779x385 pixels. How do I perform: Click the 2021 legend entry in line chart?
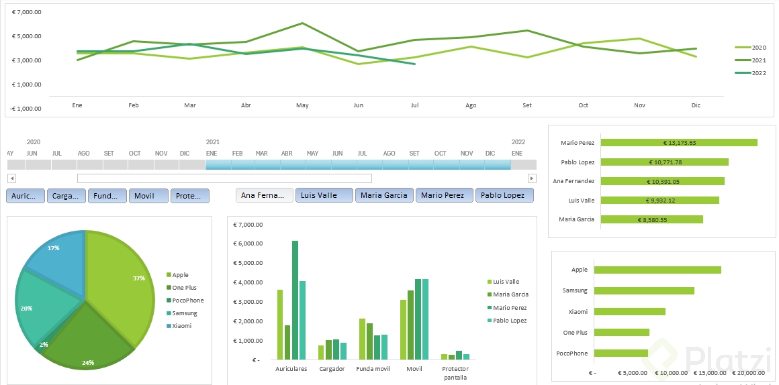[751, 60]
